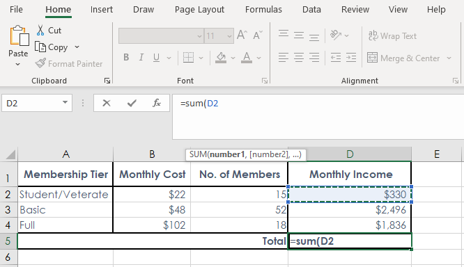This screenshot has width=464, height=267.
Task: Open the Help tab
Action: click(436, 10)
